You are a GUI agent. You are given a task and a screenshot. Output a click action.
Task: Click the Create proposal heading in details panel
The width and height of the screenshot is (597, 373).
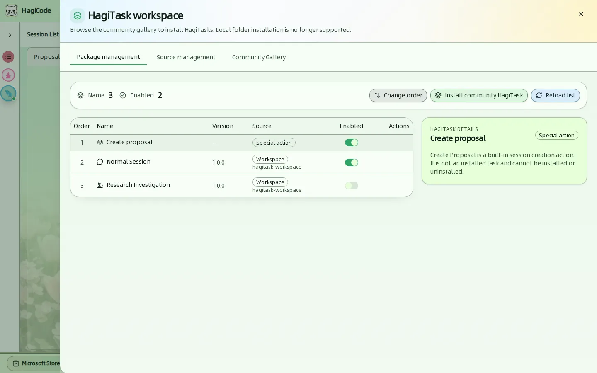[458, 138]
